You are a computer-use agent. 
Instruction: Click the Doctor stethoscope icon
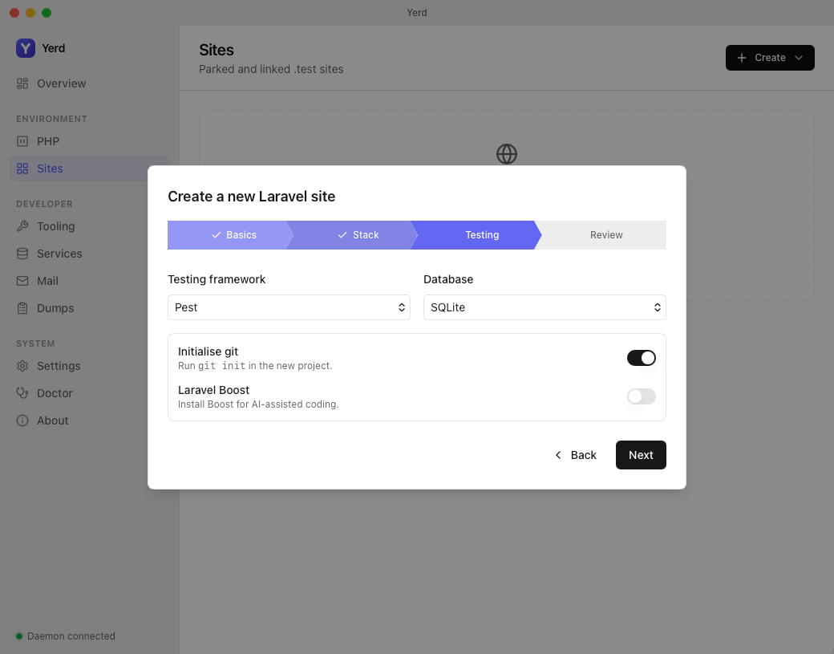click(x=22, y=393)
